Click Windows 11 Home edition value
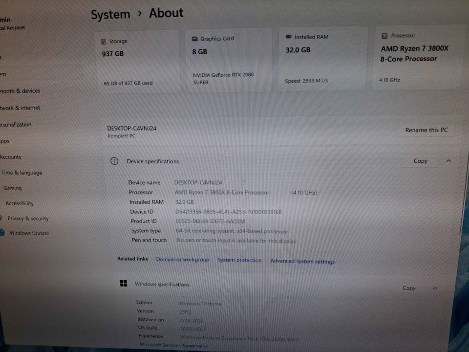 (200, 304)
